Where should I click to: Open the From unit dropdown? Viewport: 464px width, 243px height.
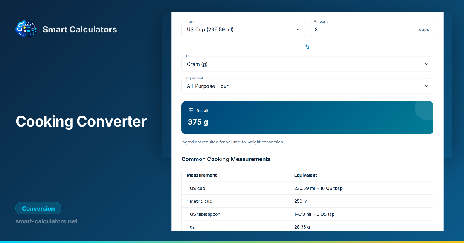[x=243, y=30]
